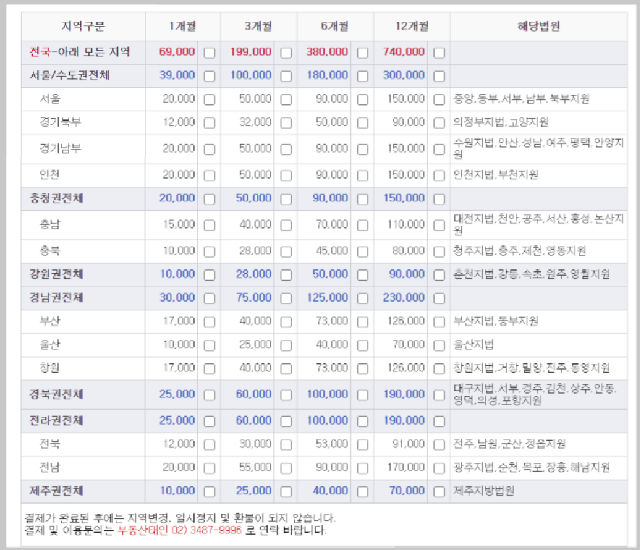Tick 서울/수도권전체 3개월 100,000 checkbox
641x550 pixels.
tap(286, 76)
